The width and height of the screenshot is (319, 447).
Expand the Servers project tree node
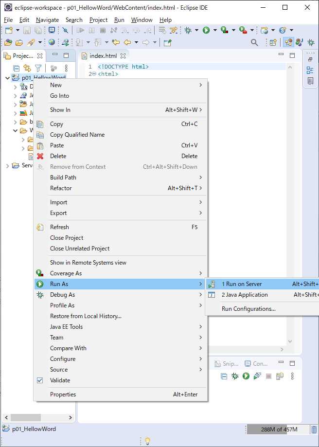[x=8, y=166]
